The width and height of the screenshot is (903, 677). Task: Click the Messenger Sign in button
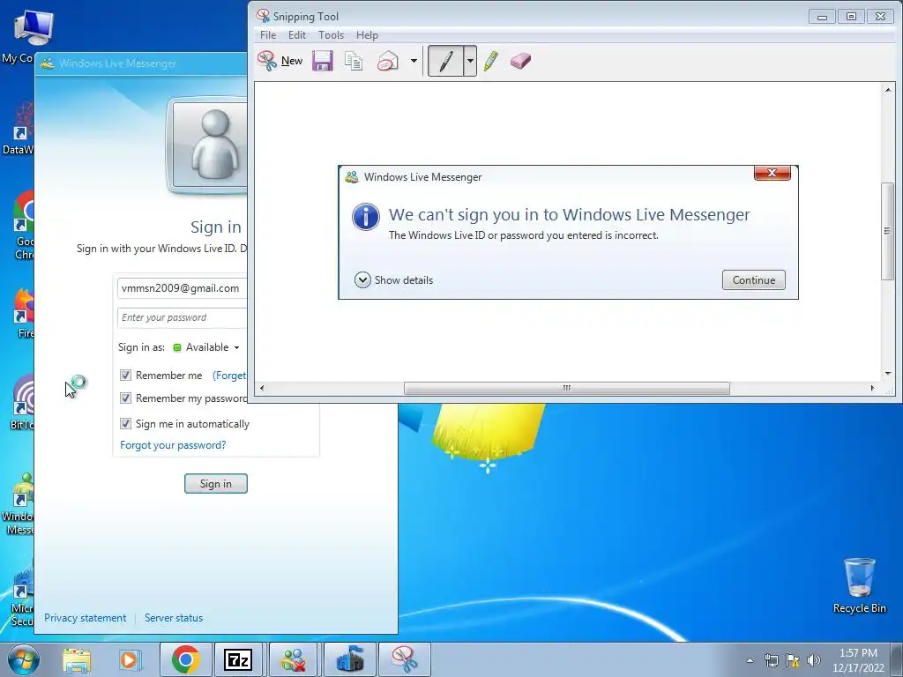coord(216,484)
